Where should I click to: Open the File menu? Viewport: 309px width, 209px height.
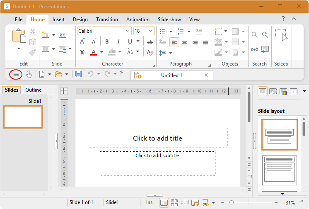click(x=19, y=19)
